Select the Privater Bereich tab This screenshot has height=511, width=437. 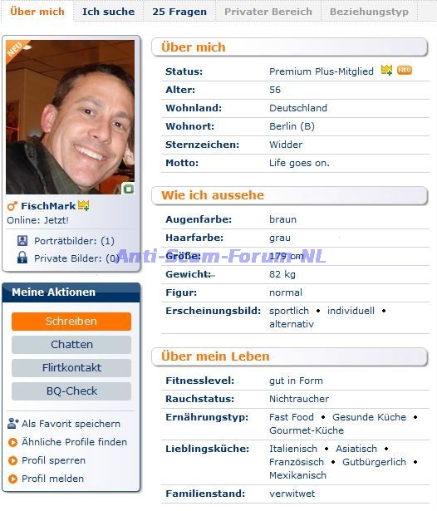(x=268, y=12)
